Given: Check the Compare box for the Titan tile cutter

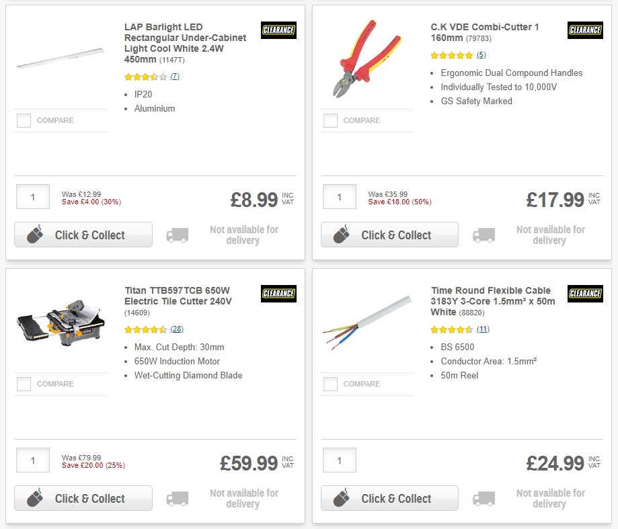Looking at the screenshot, I should coord(24,384).
